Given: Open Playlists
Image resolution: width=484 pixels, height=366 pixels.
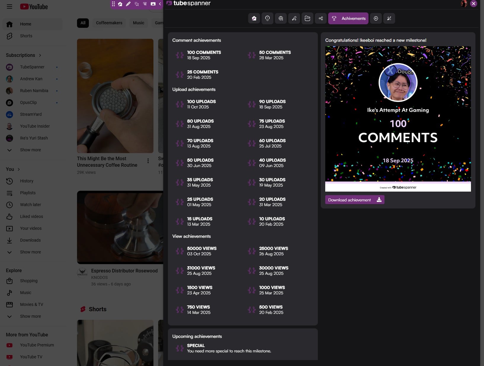Looking at the screenshot, I should coord(33,193).
